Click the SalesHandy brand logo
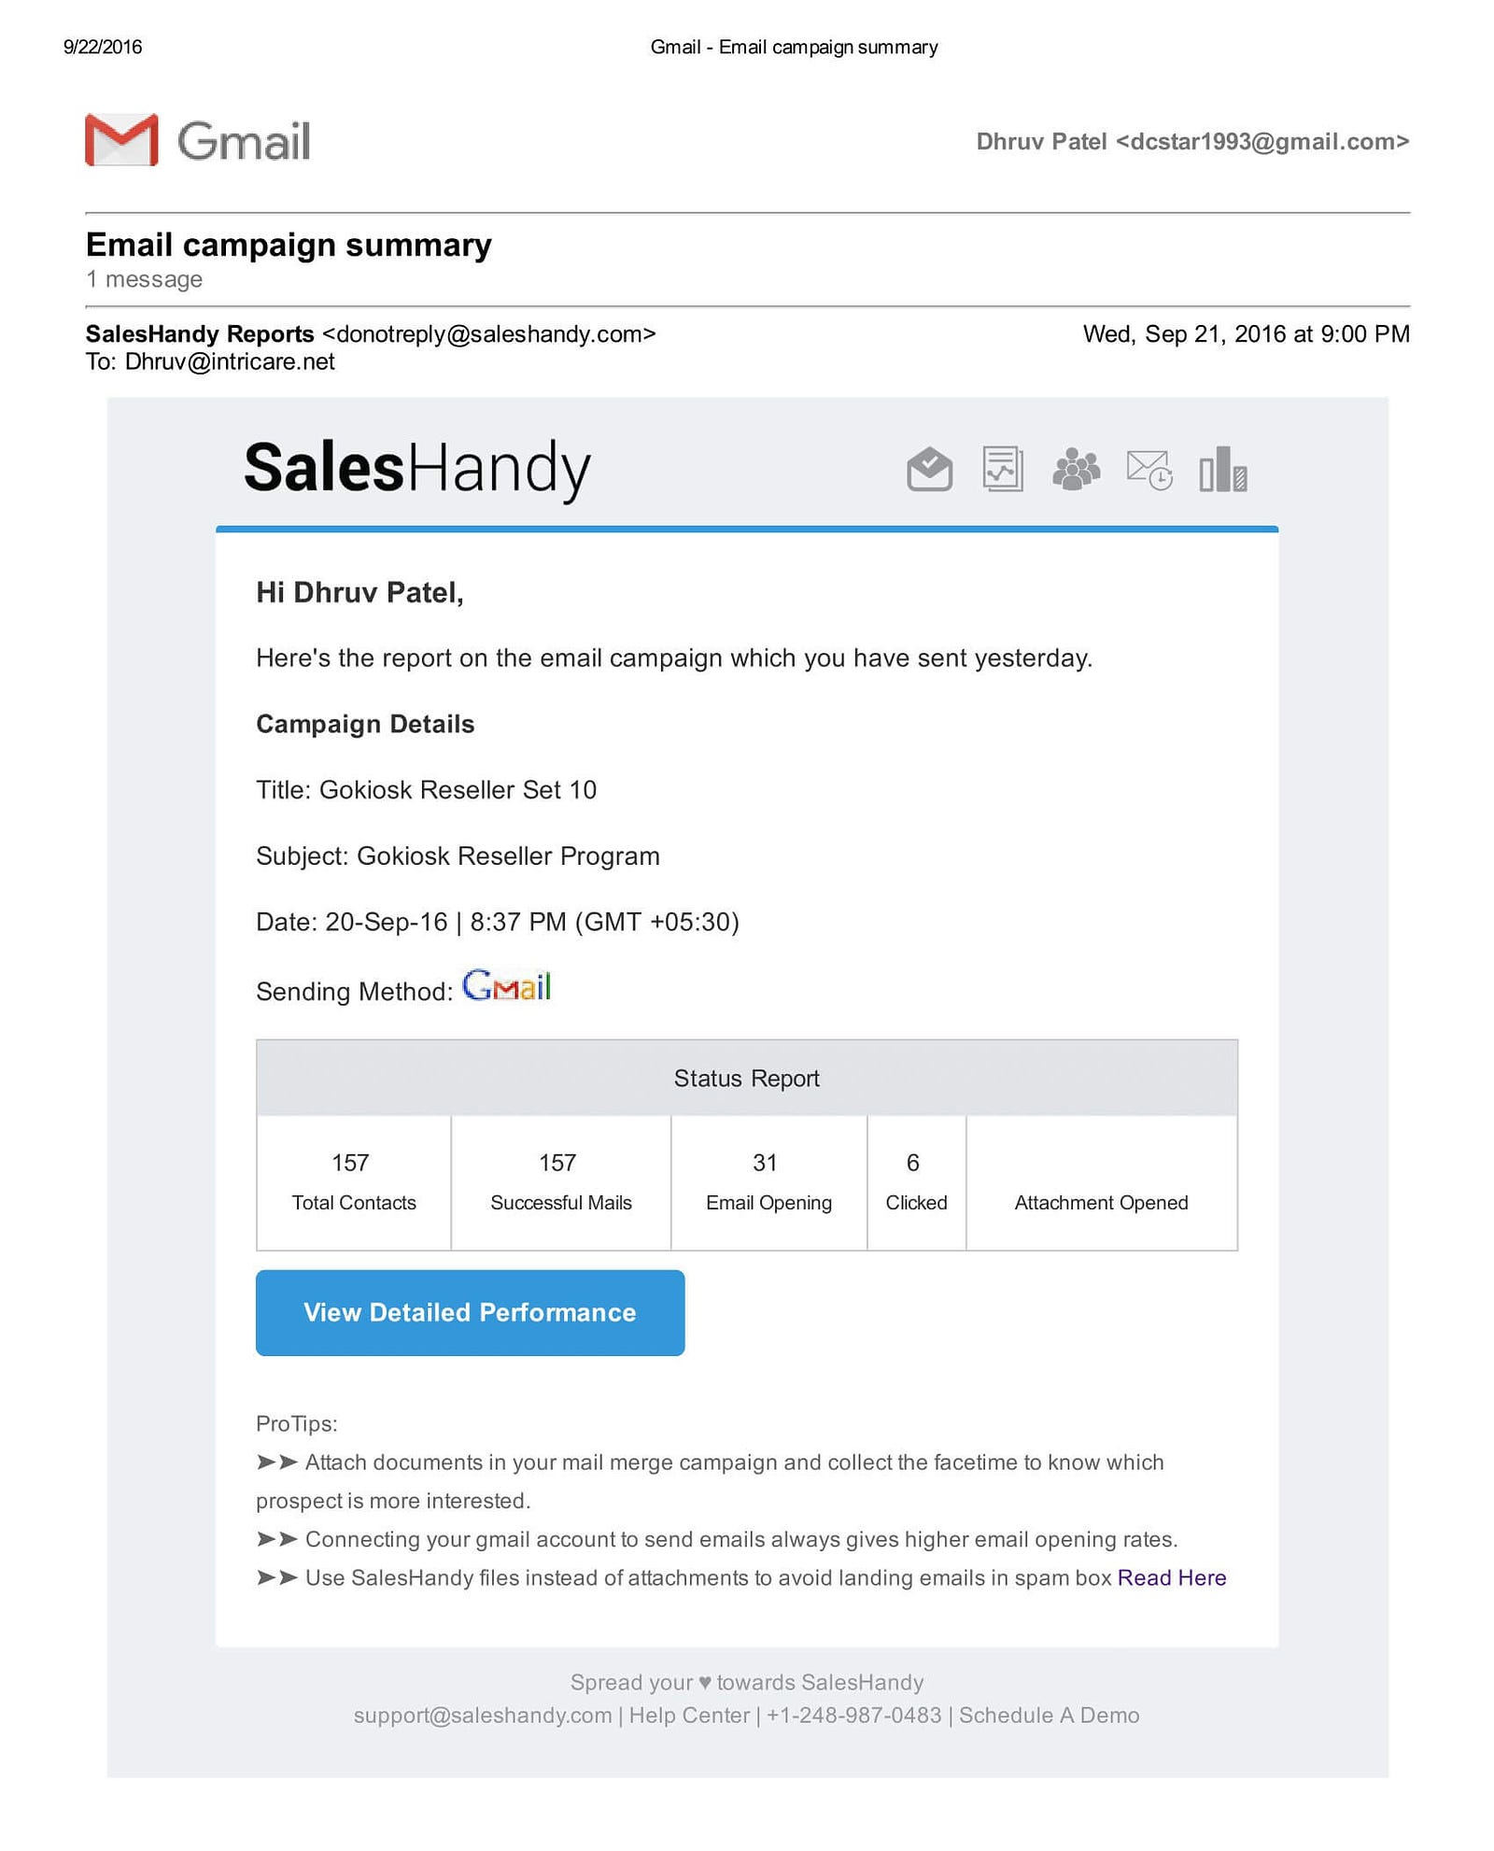Screen dimensions: 1494x1851 pyautogui.click(x=416, y=468)
